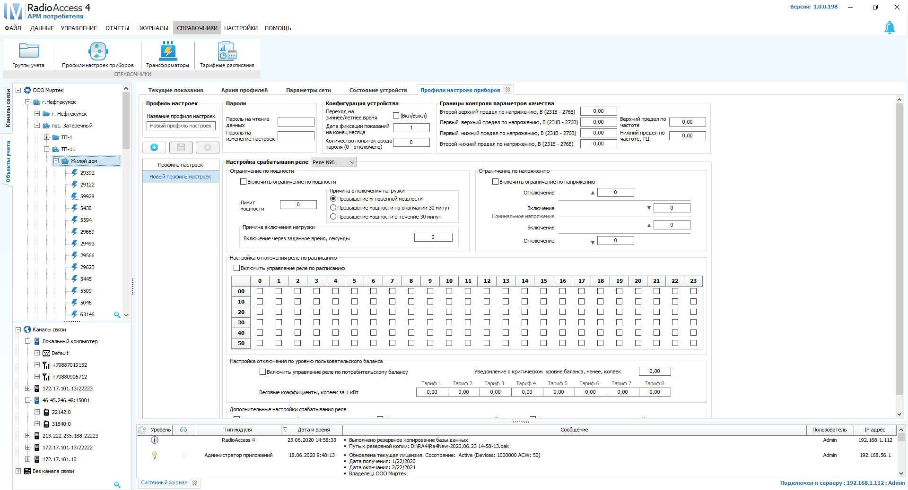Enable Включить ограничение по мощности
Screen dimensions: 908x490
tap(244, 182)
